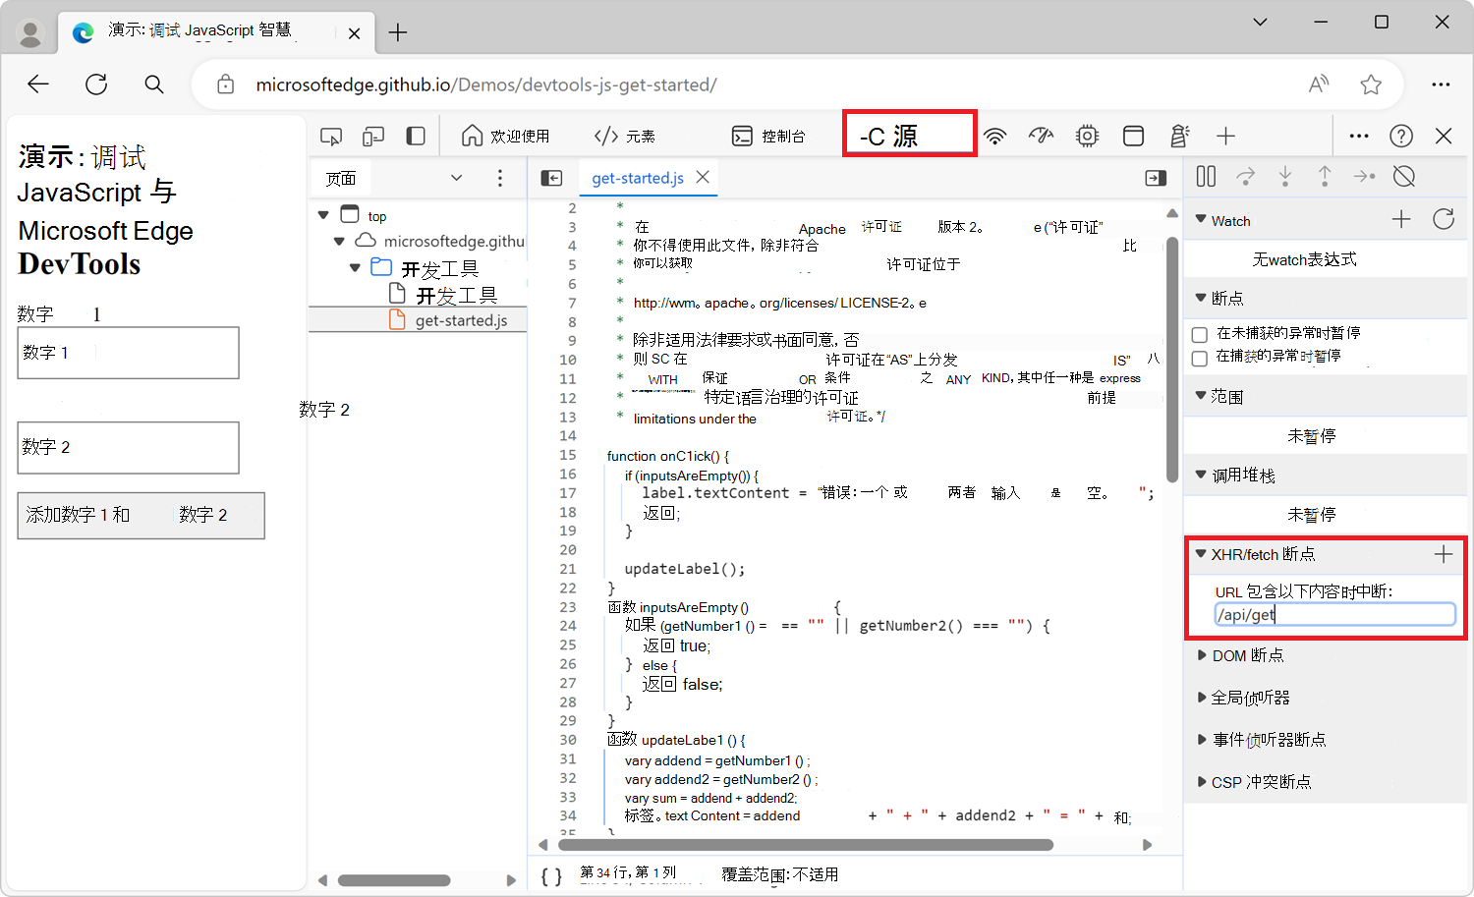Open DevTools customize ellipsis menu
Image resolution: width=1474 pixels, height=897 pixels.
(x=1359, y=136)
